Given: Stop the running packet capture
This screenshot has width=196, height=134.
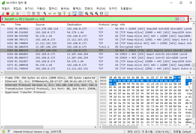Looking at the screenshot, I should point(8,13).
